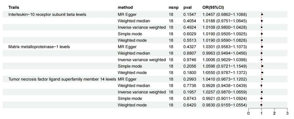294x119 pixels.
Task: Click the axis tick label '3'
Action: tap(287, 114)
